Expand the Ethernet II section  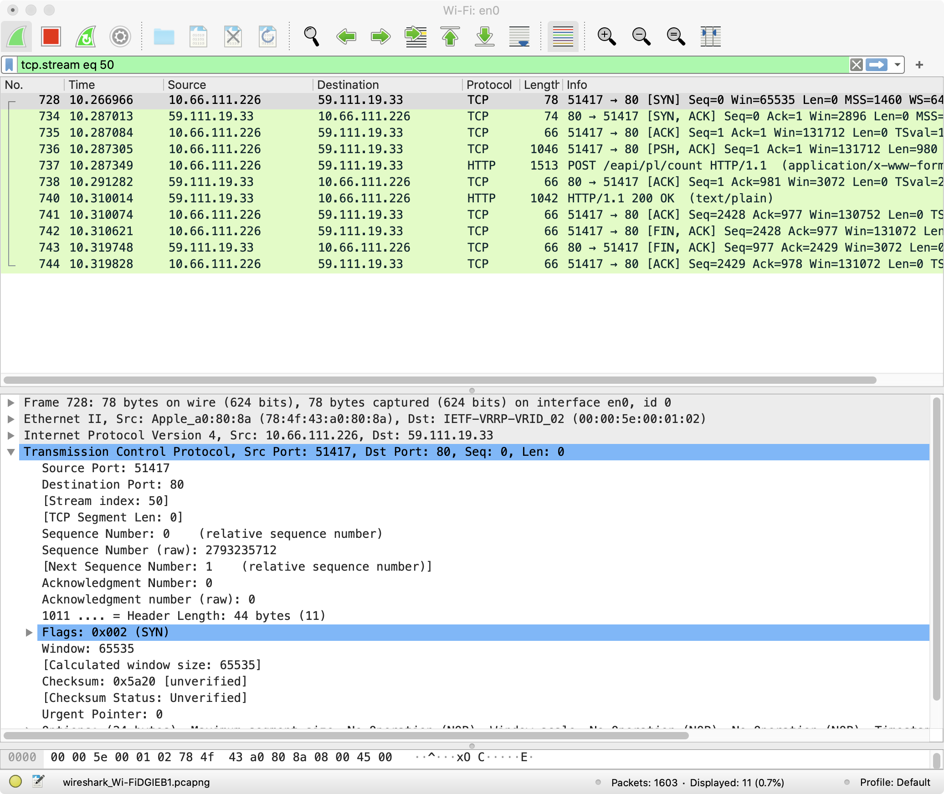[11, 419]
